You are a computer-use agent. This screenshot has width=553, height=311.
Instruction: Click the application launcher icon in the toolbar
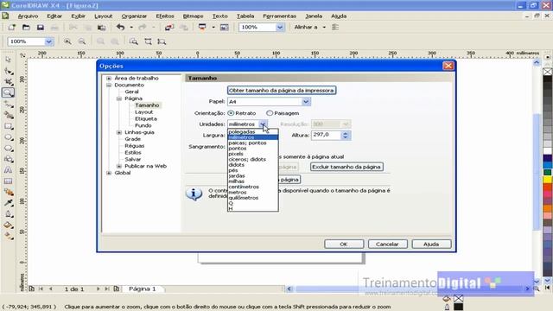pyautogui.click(x=202, y=27)
